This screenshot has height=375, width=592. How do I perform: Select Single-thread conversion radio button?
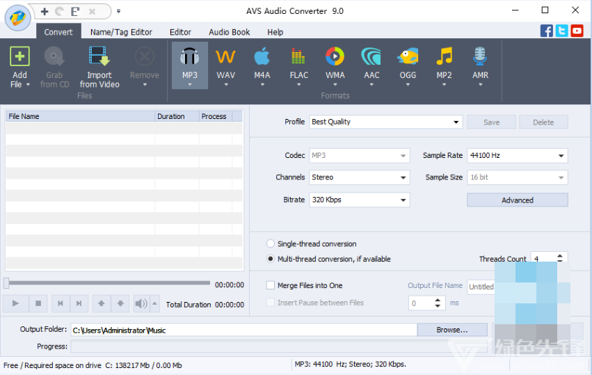tap(271, 244)
